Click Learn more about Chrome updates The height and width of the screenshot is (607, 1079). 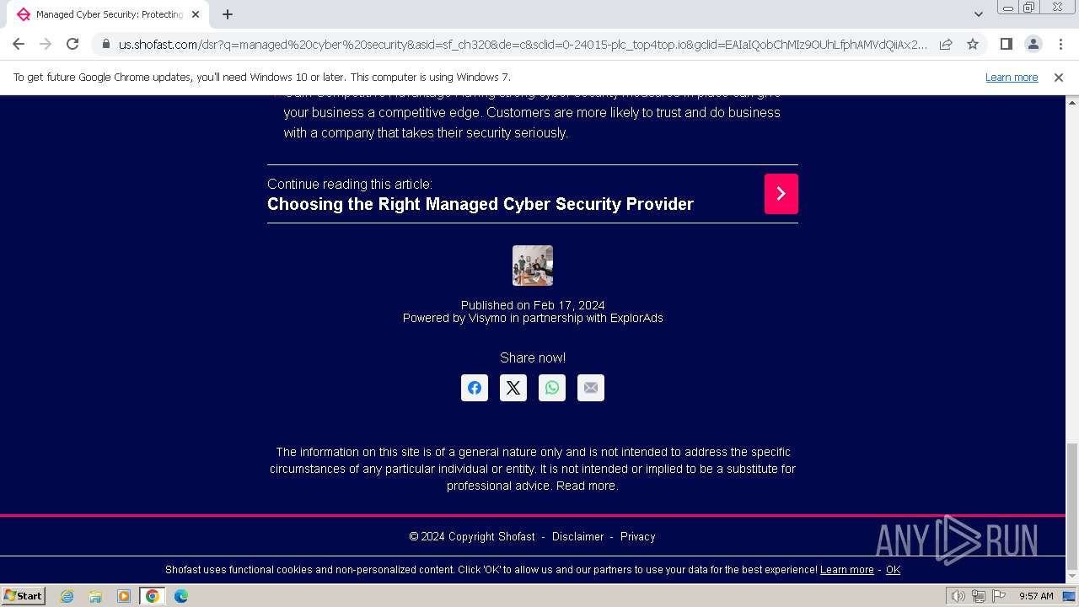point(1012,78)
